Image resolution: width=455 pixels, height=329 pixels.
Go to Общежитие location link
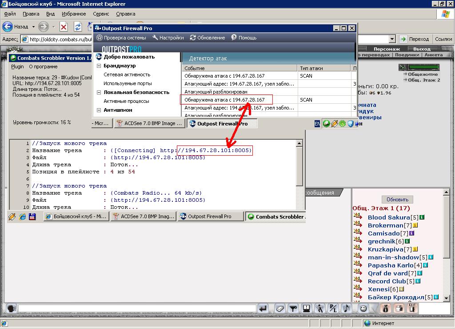(x=423, y=74)
